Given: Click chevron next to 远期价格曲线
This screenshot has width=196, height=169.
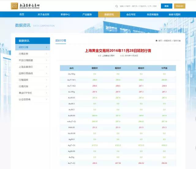Looking at the screenshot, I should [47, 73].
